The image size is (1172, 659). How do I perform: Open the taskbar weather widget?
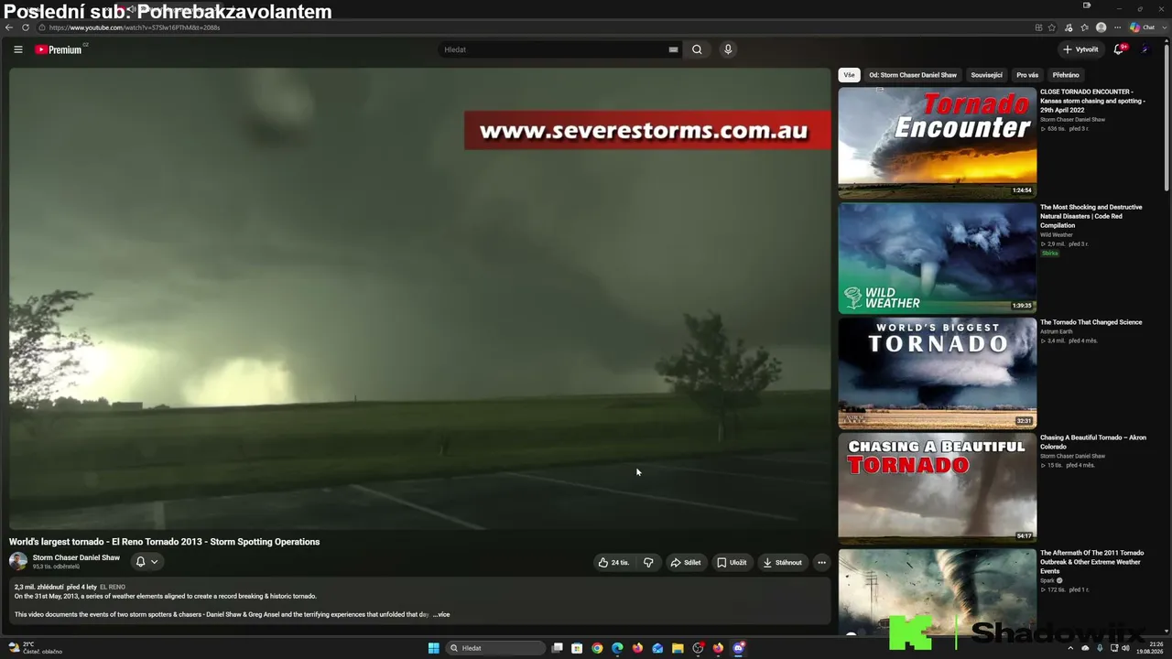(35, 648)
